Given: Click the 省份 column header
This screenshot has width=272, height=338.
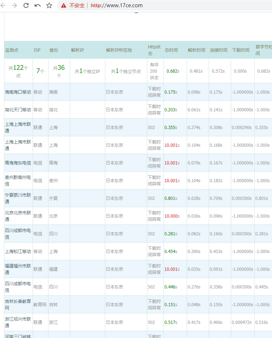Looking at the screenshot, I should [x=54, y=50].
